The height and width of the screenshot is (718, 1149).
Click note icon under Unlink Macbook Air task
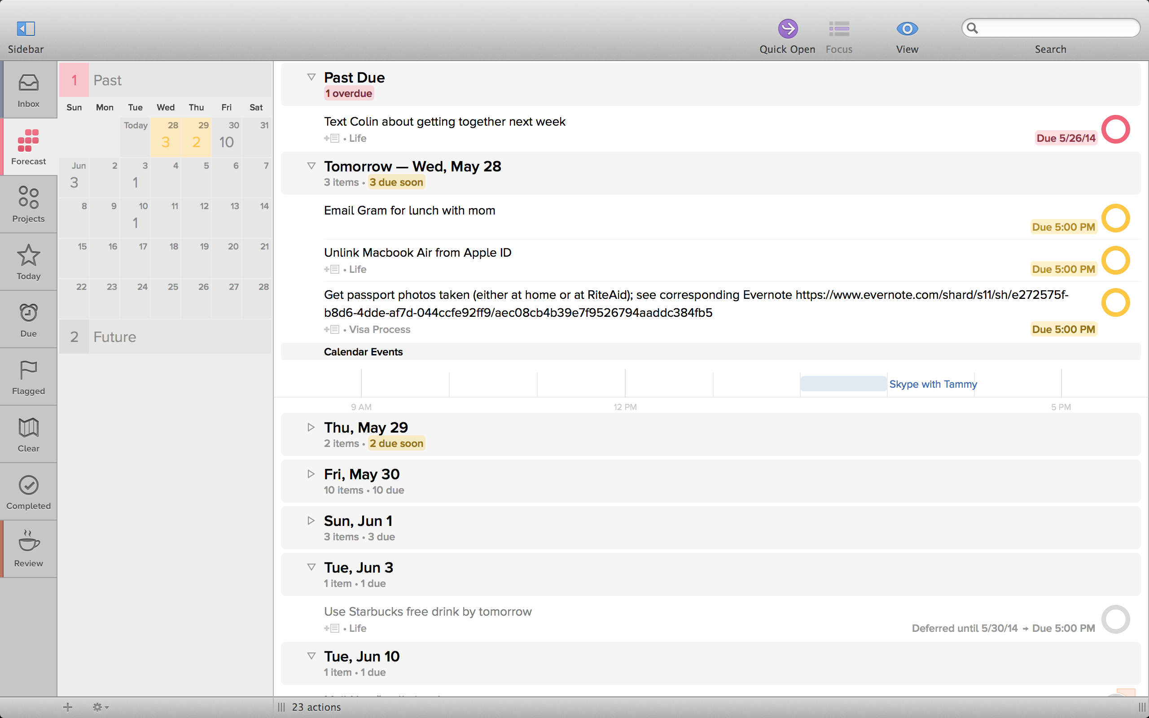pos(332,269)
